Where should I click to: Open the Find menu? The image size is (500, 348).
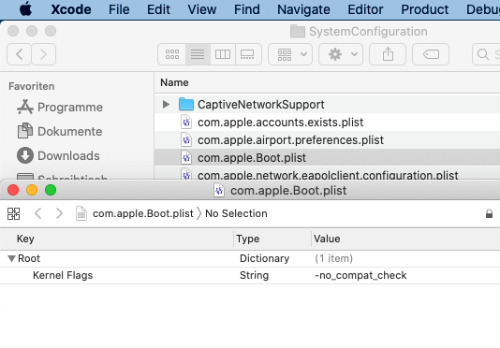247,9
